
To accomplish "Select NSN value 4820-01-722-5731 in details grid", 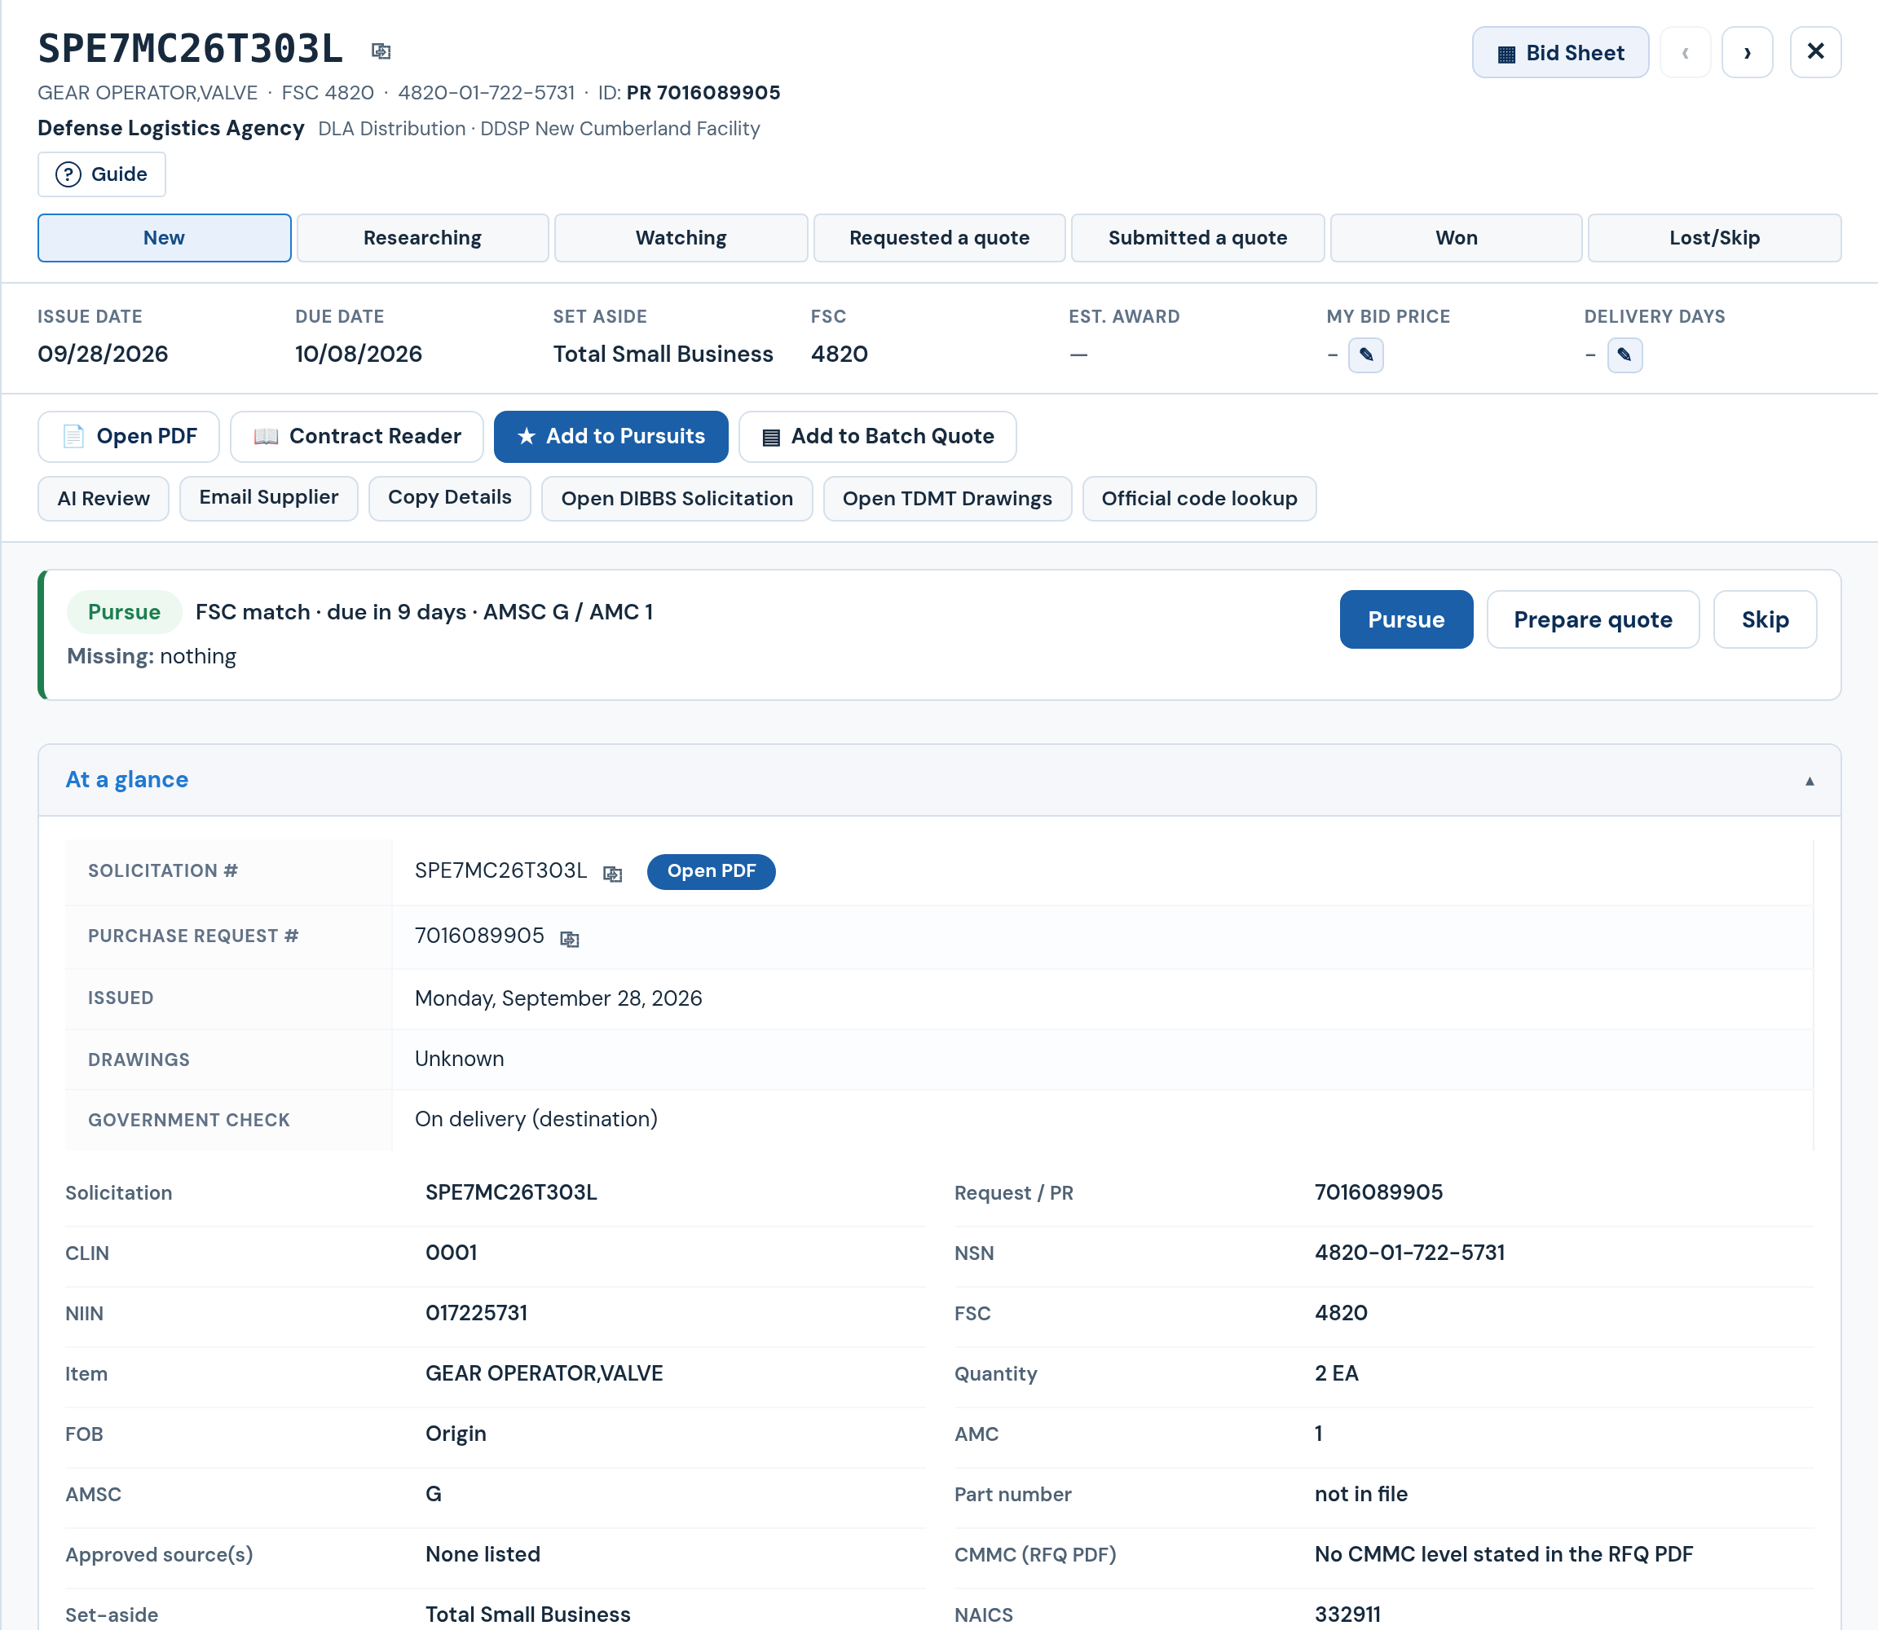I will pyautogui.click(x=1409, y=1253).
